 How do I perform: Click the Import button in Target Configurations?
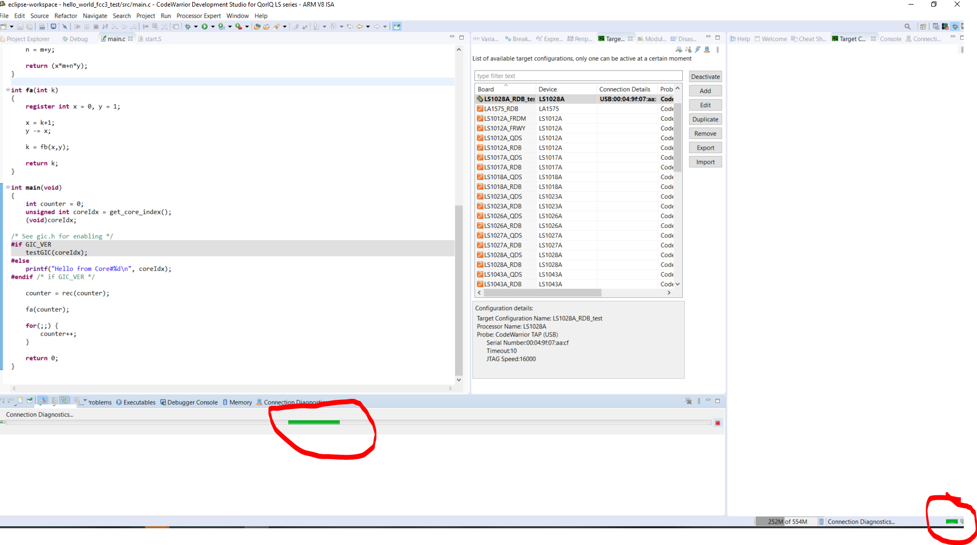pos(705,161)
